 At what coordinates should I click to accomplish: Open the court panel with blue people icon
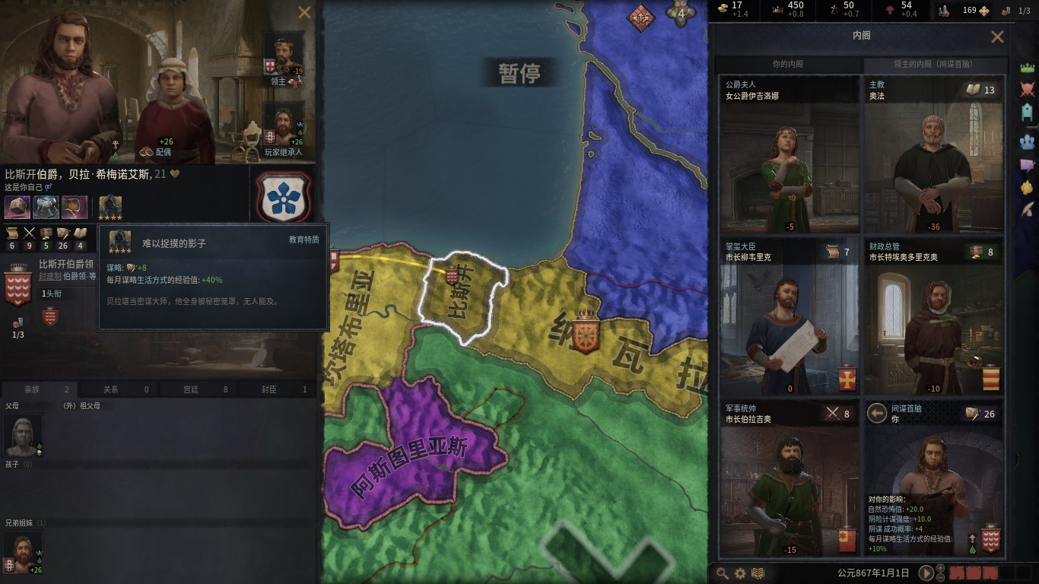point(1027,141)
